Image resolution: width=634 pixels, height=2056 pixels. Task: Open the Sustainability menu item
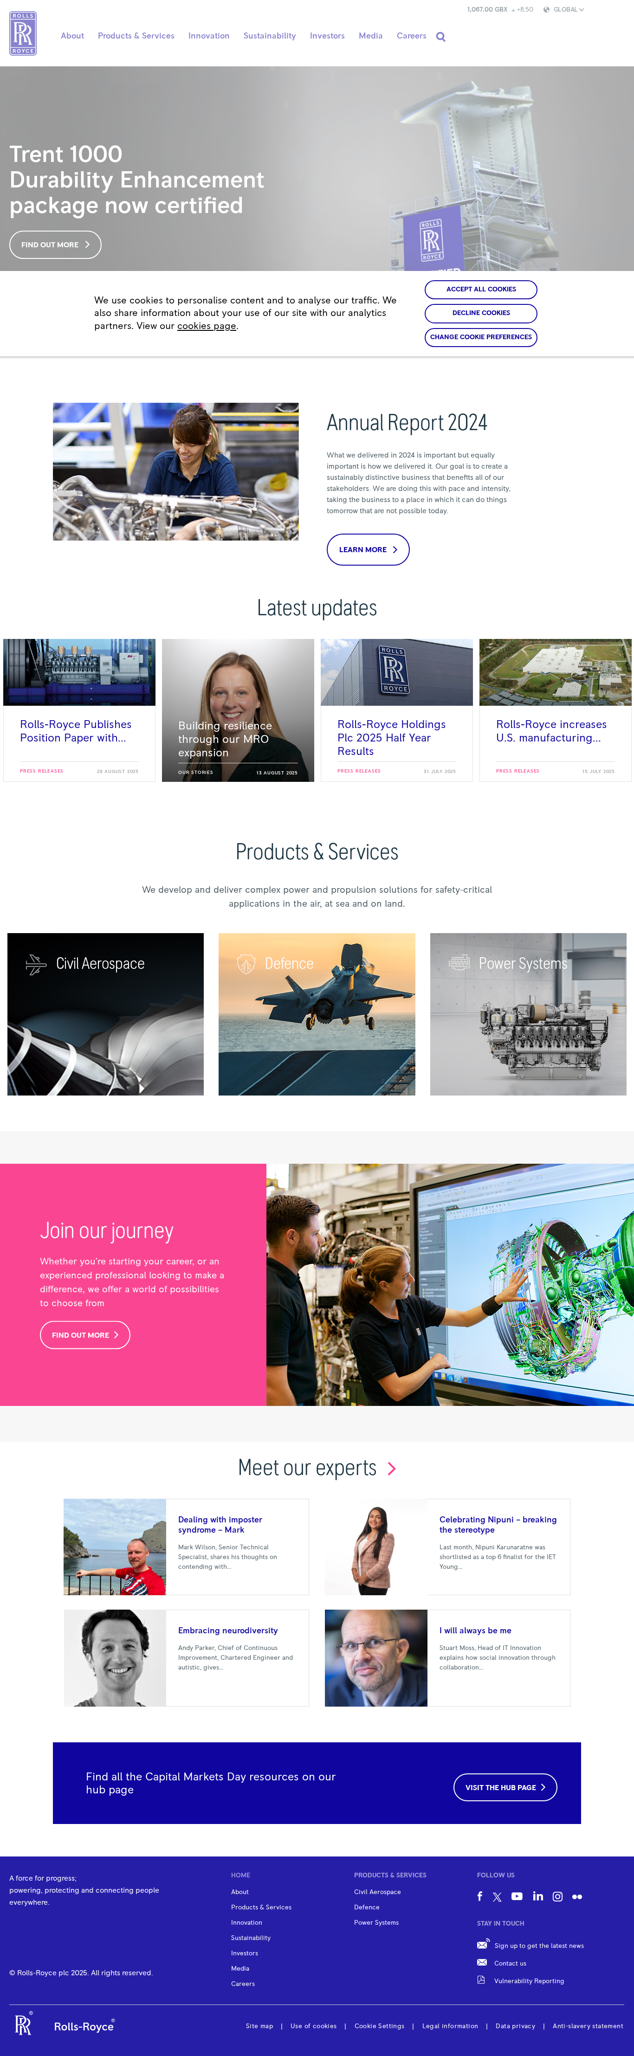tap(270, 36)
